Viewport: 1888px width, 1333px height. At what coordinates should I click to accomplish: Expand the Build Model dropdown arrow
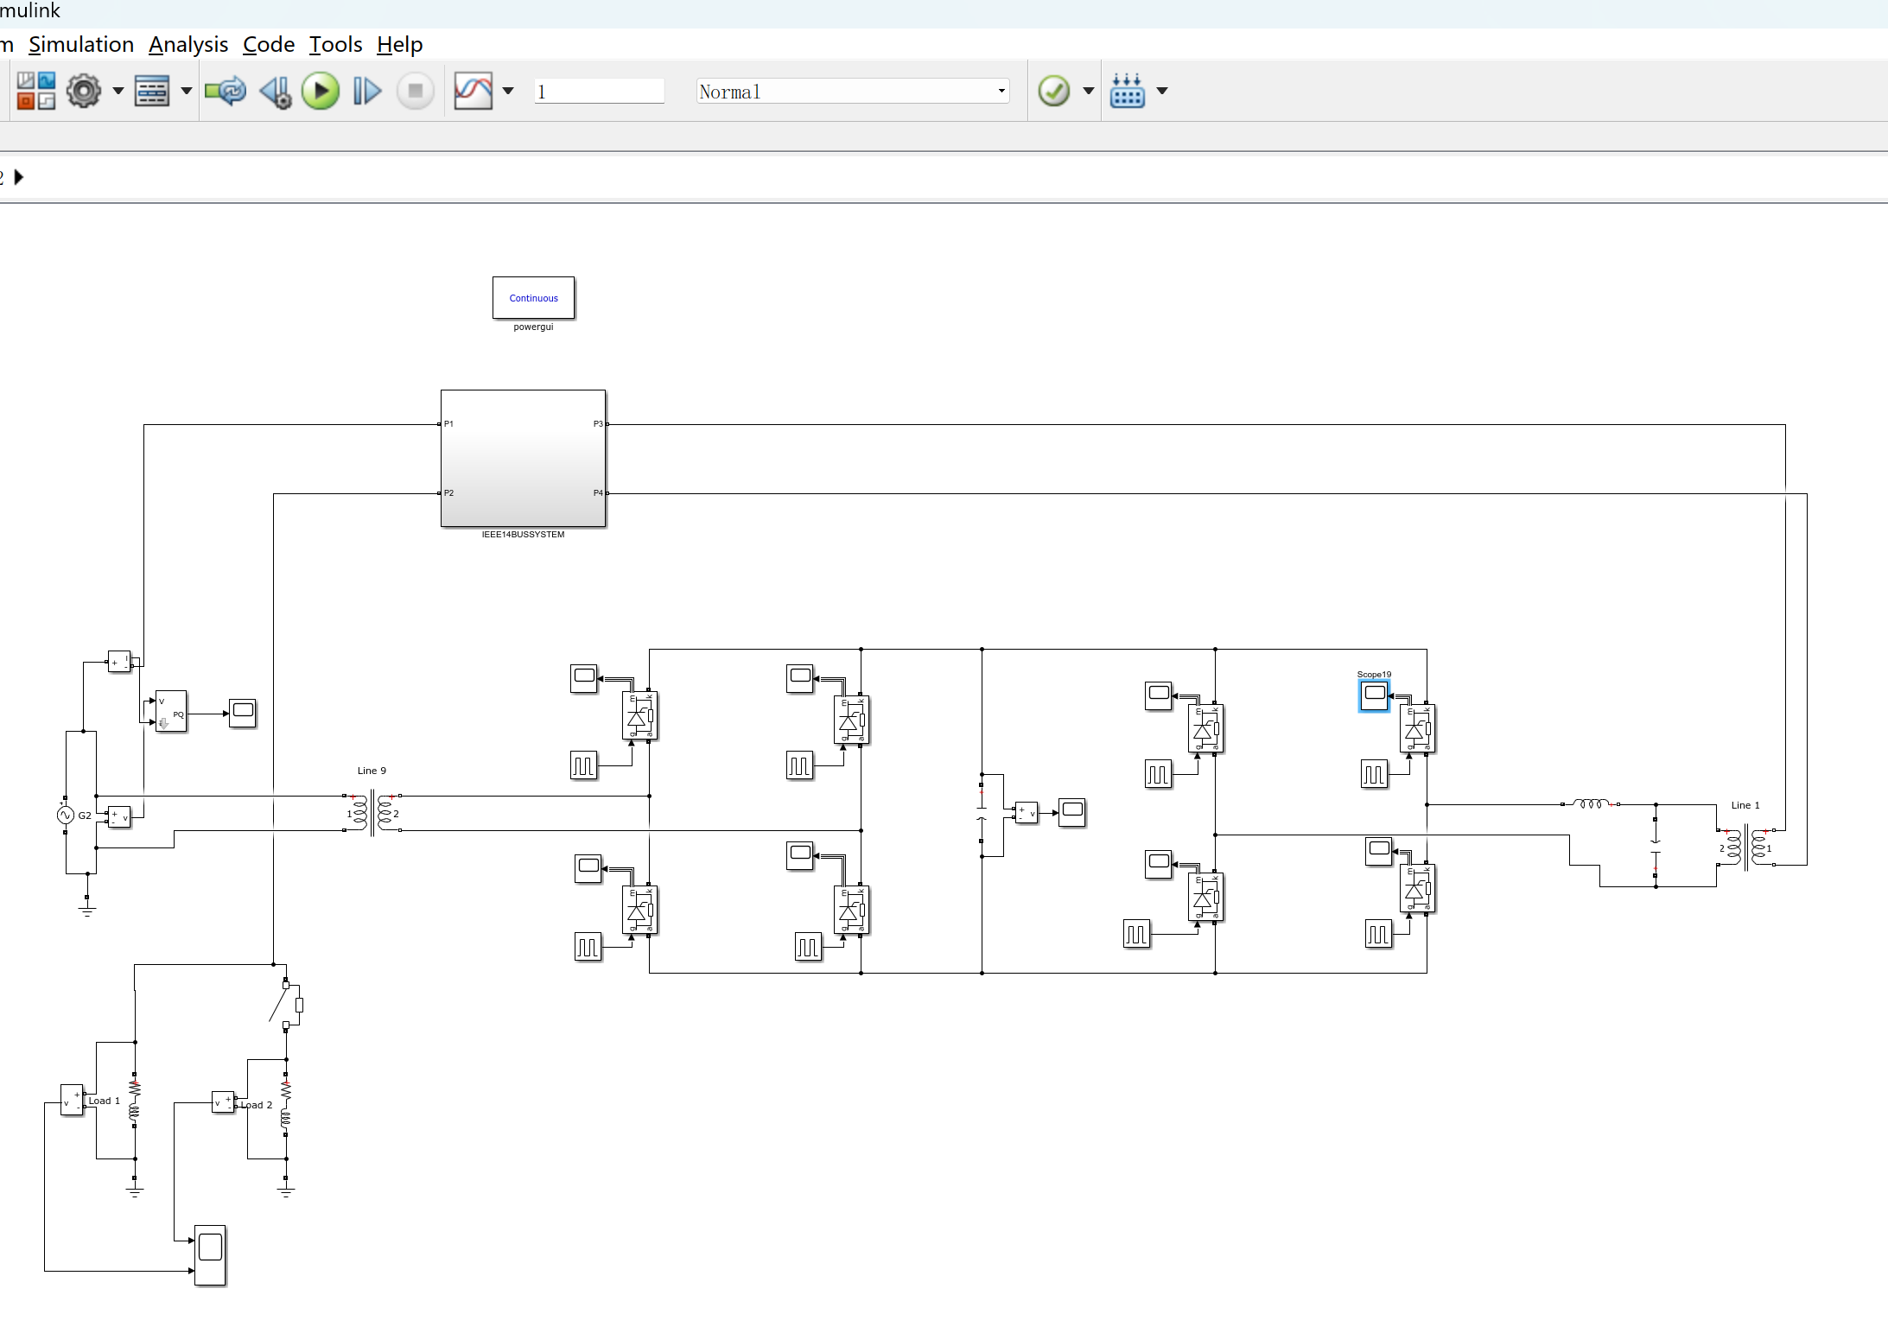pyautogui.click(x=1162, y=91)
